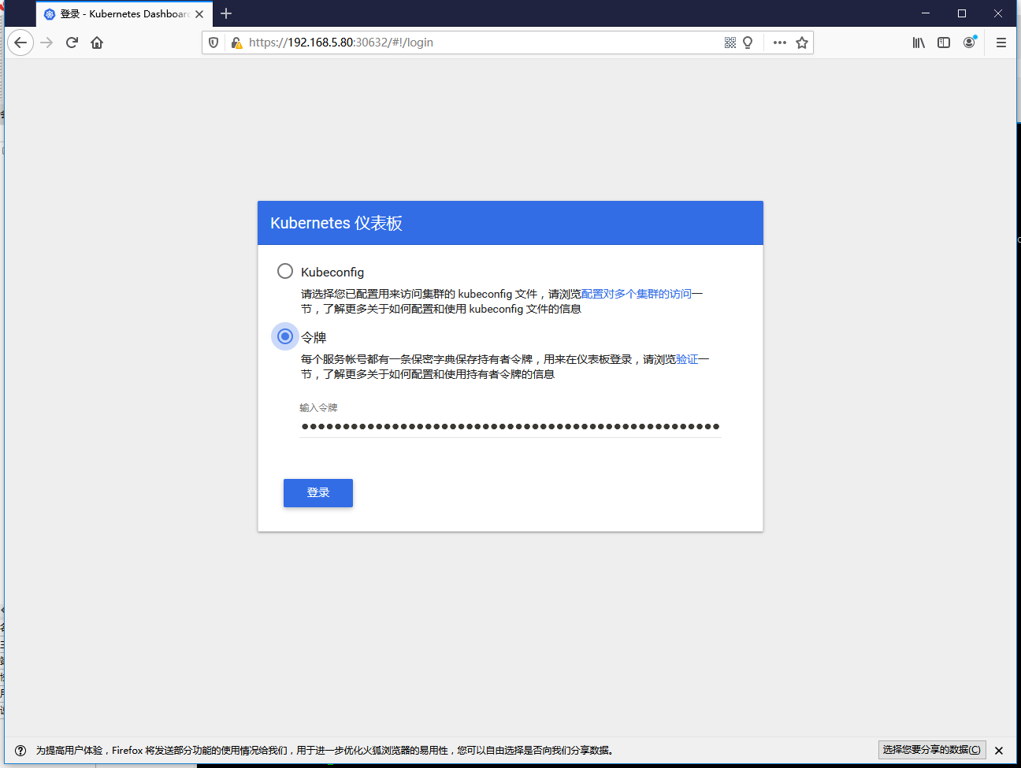Bookmark this page with the star
The image size is (1021, 768).
802,43
